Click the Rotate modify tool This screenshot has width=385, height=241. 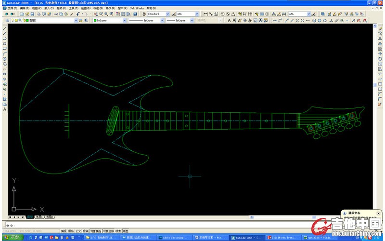380,59
